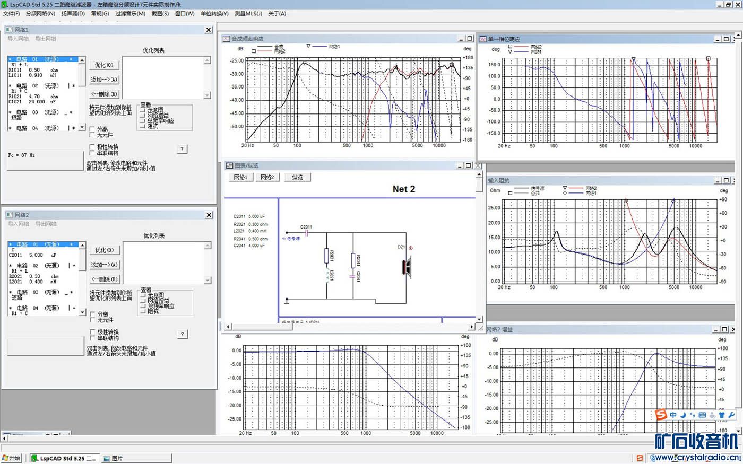
Task: Click the 合成频率响应 window title icon
Action: (x=226, y=39)
